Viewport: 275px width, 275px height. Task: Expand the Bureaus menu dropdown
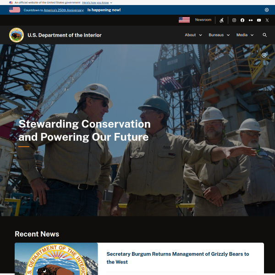click(219, 35)
